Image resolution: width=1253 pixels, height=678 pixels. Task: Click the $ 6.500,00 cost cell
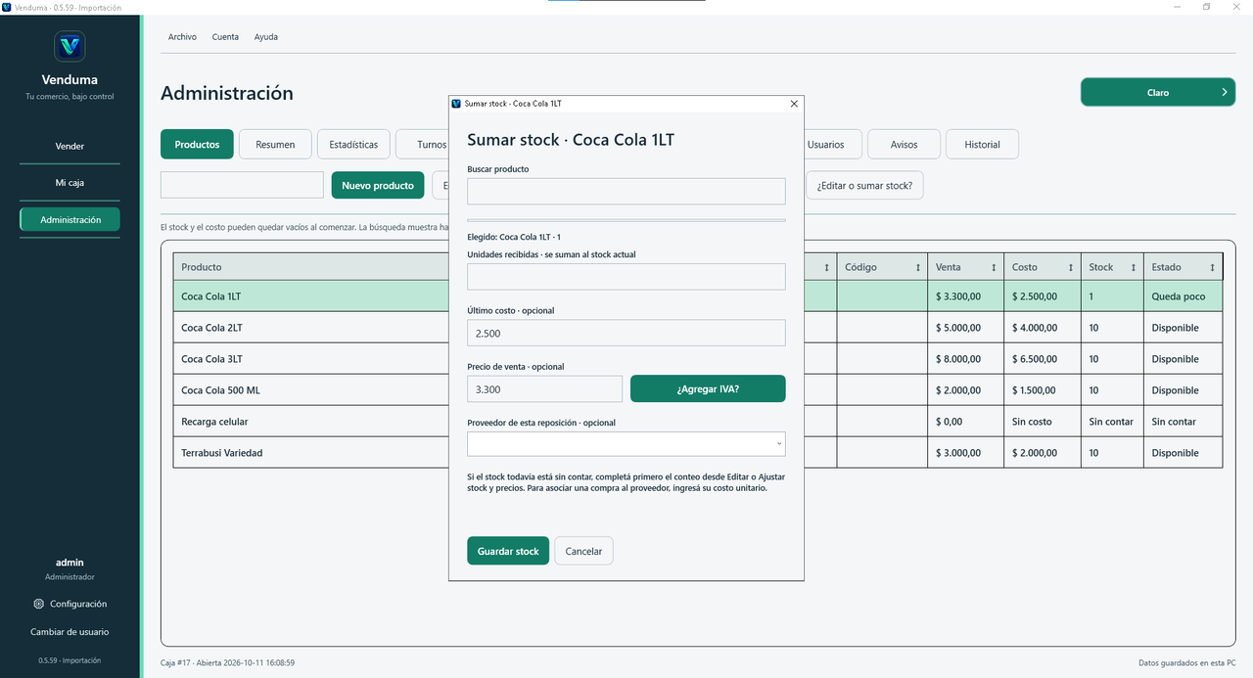click(x=1042, y=359)
